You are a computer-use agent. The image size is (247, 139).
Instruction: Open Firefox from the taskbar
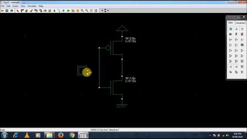(x=61, y=135)
